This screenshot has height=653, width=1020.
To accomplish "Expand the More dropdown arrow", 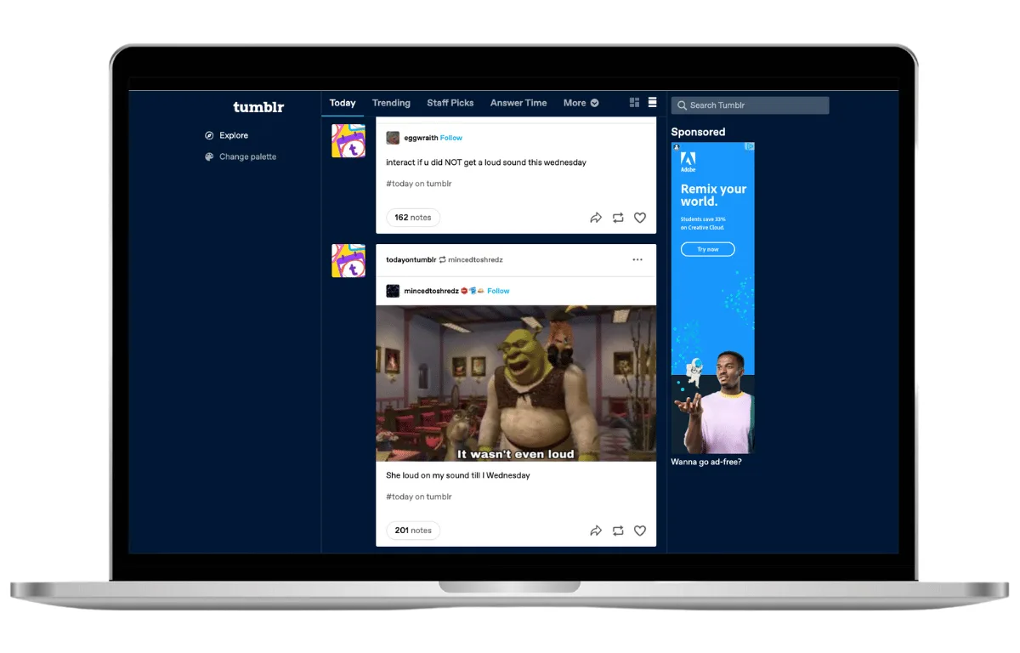I will pyautogui.click(x=595, y=103).
